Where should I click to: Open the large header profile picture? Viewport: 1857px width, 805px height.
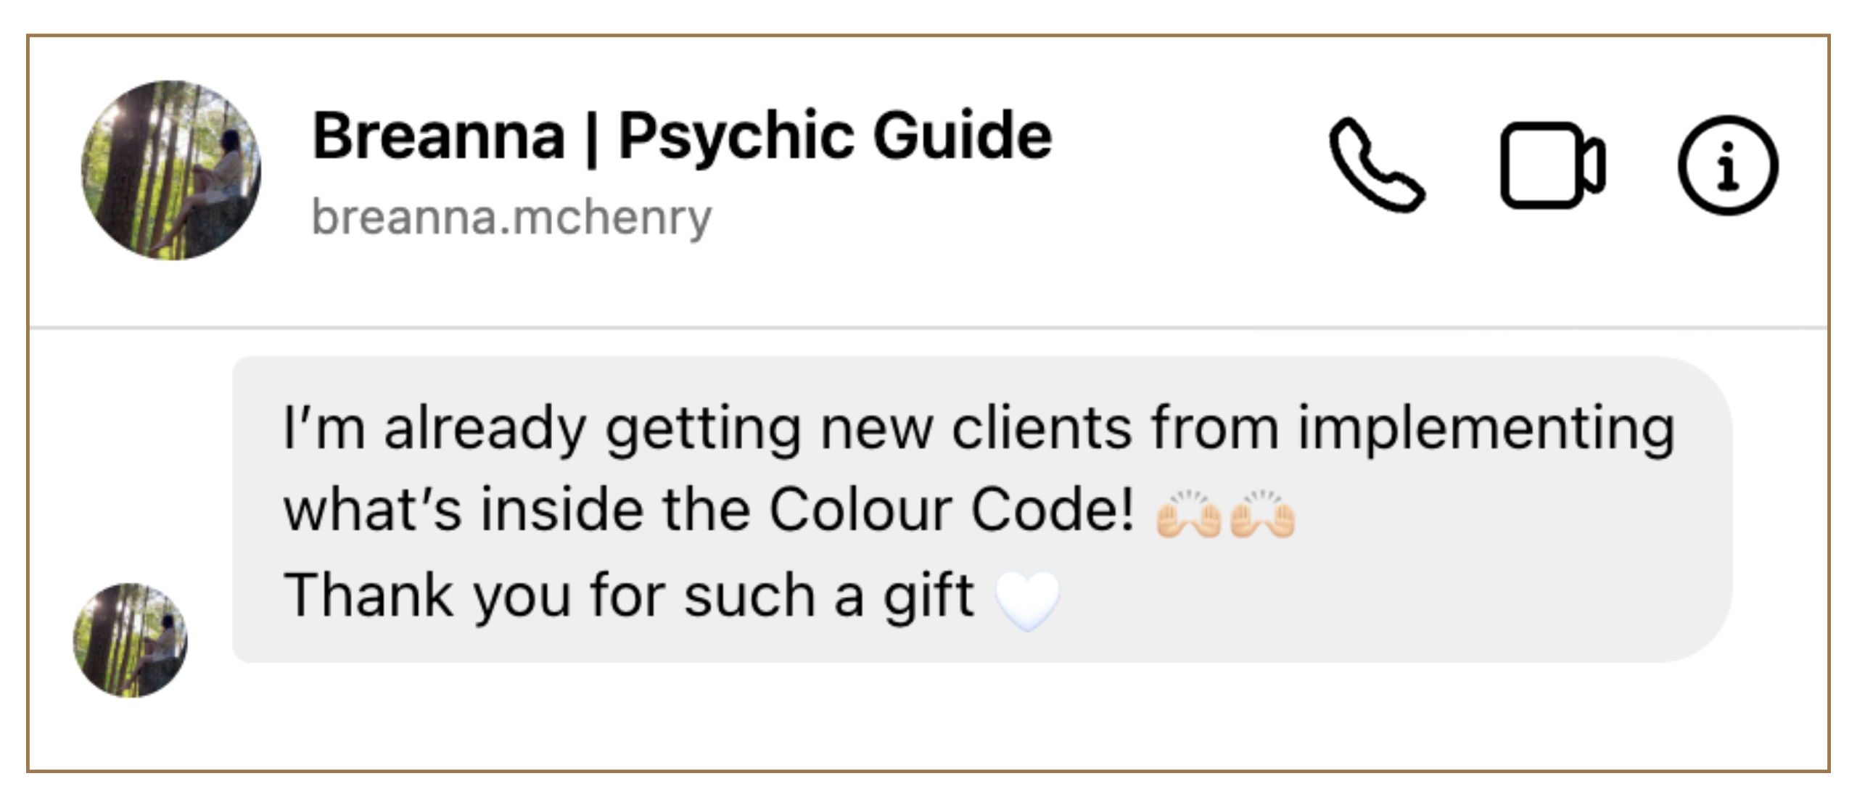(171, 170)
